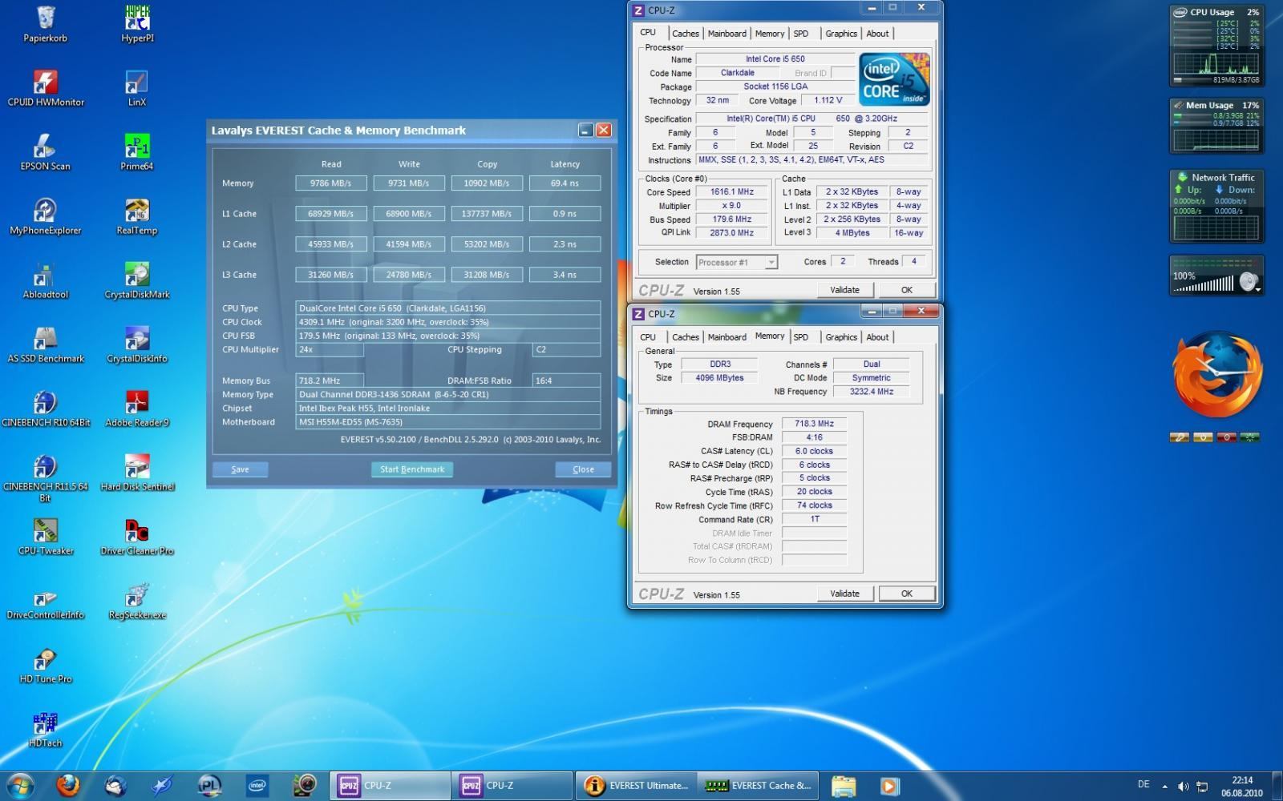Screen dimensions: 1283x801
Task: Click Close button in EVEREST benchmark
Action: tap(583, 469)
